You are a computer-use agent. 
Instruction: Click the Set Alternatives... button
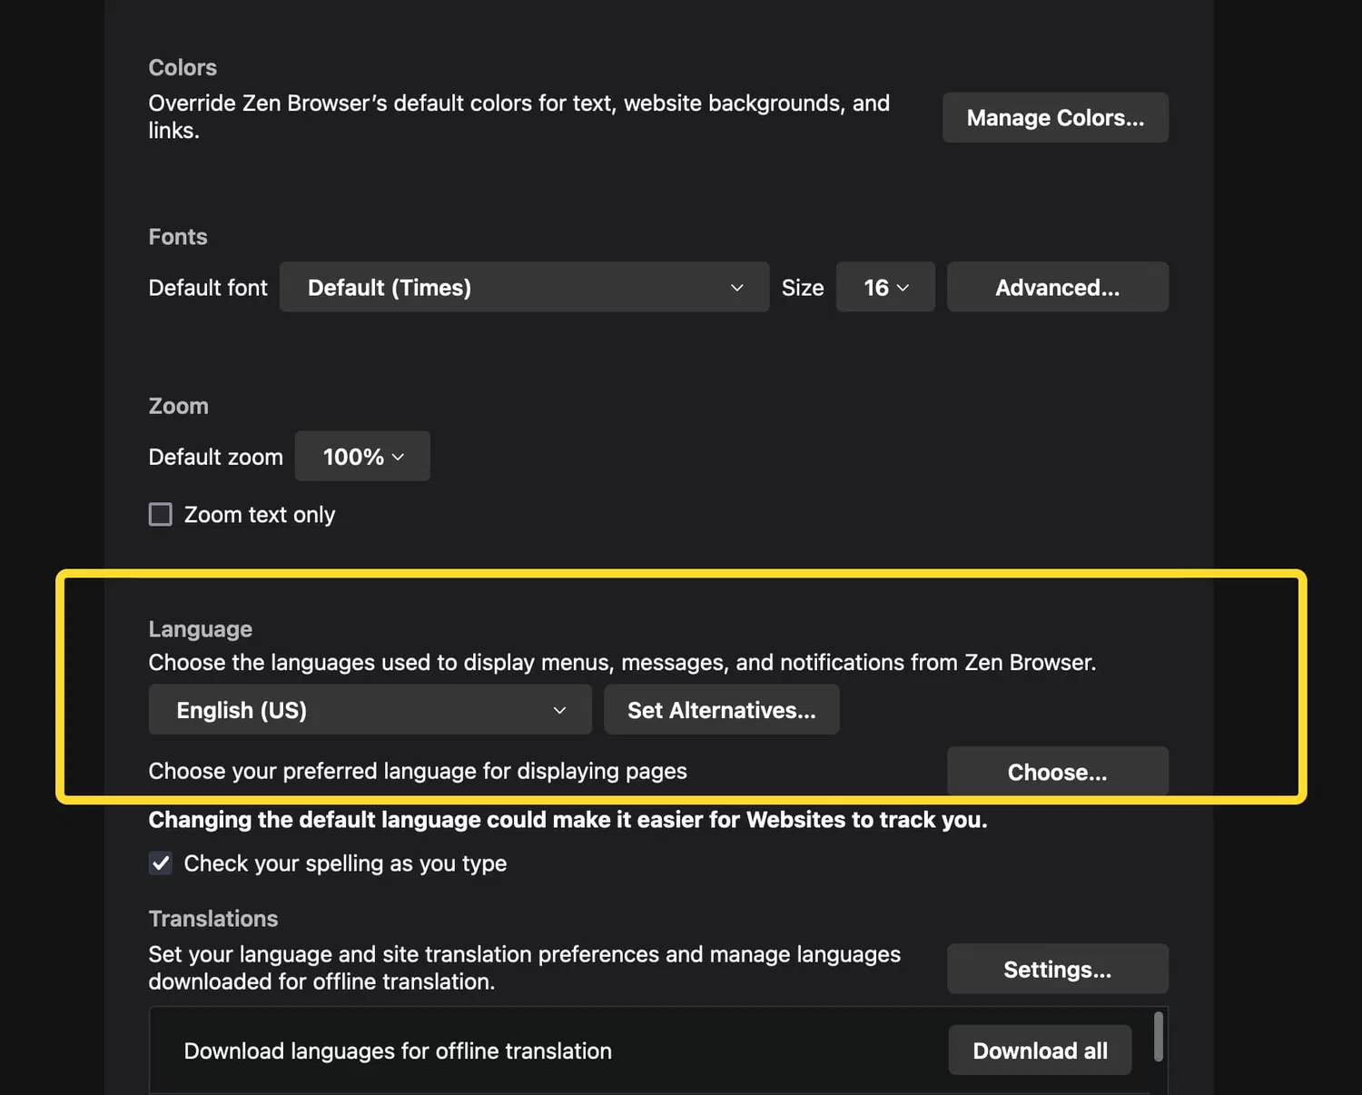tap(721, 710)
